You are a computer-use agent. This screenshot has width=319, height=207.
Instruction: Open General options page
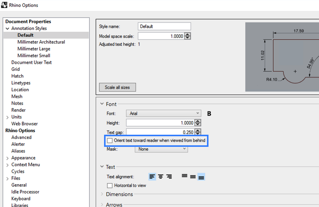point(19,185)
